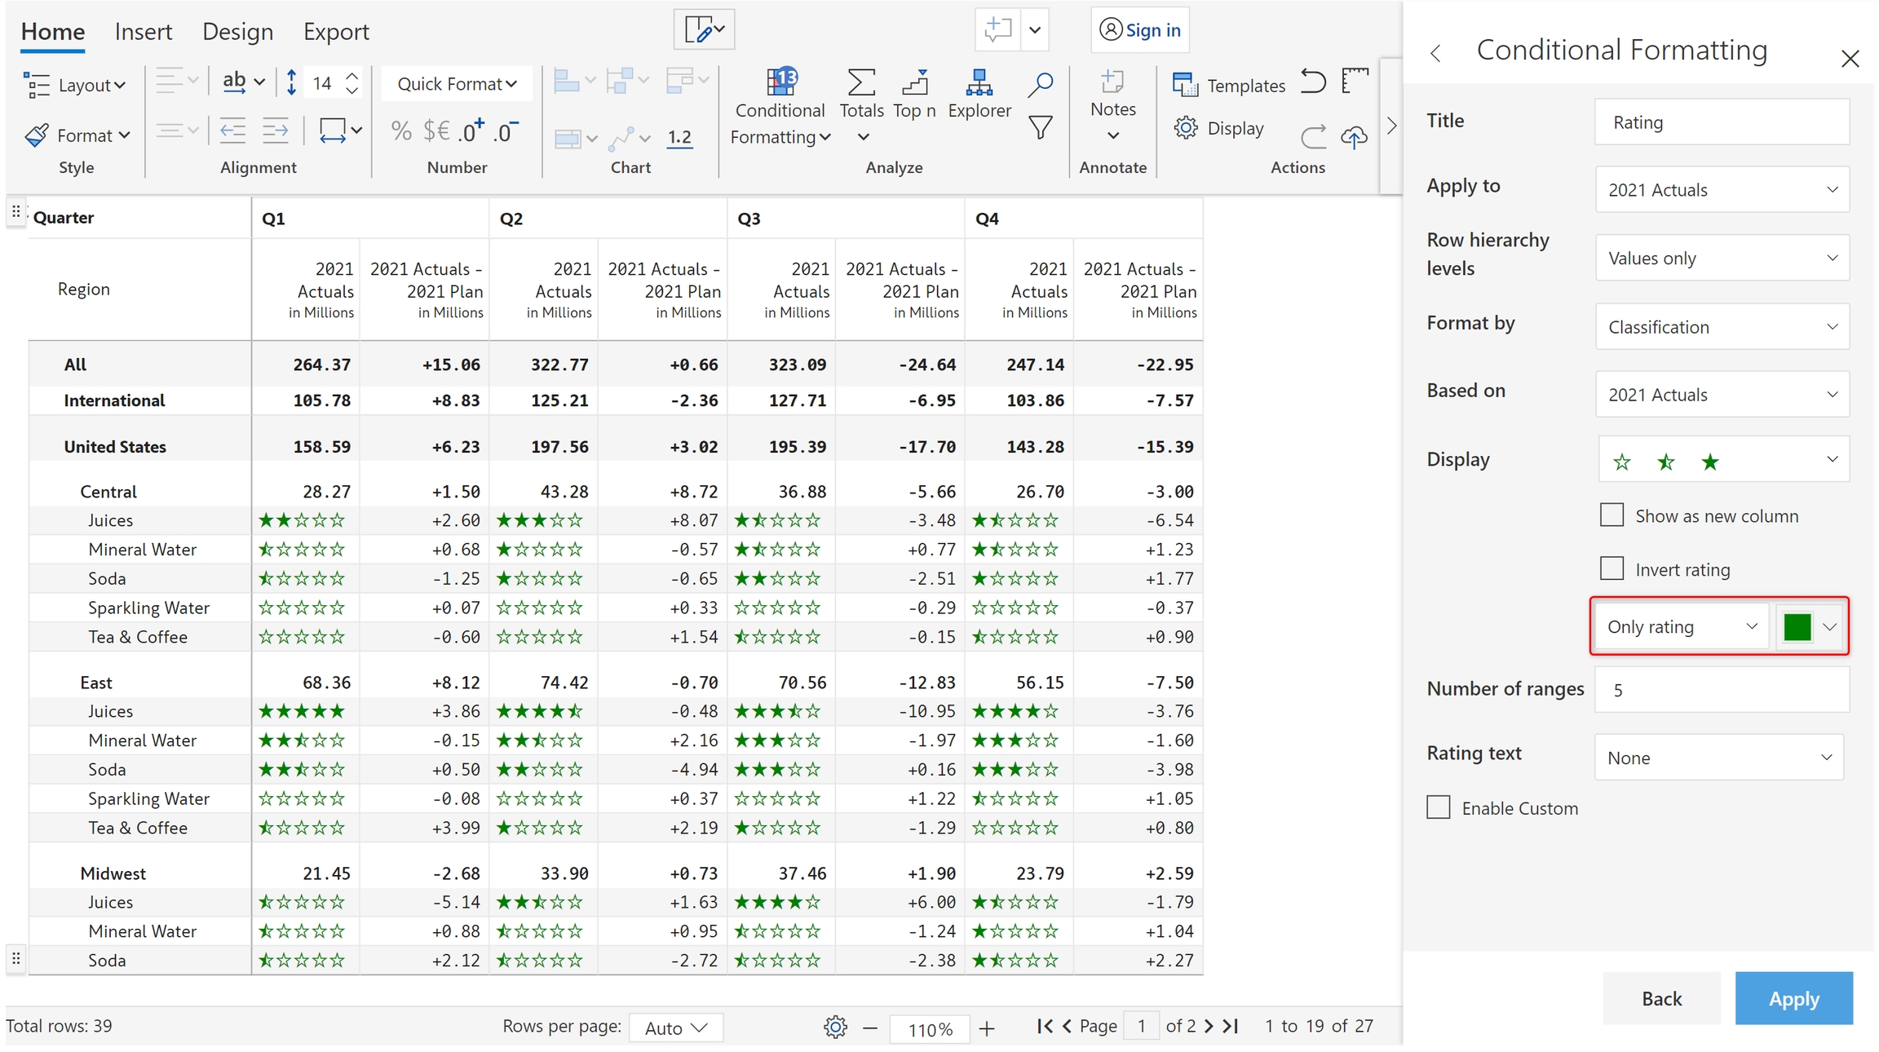
Task: Open the Explorer hierarchy icon
Action: pyautogui.click(x=979, y=83)
